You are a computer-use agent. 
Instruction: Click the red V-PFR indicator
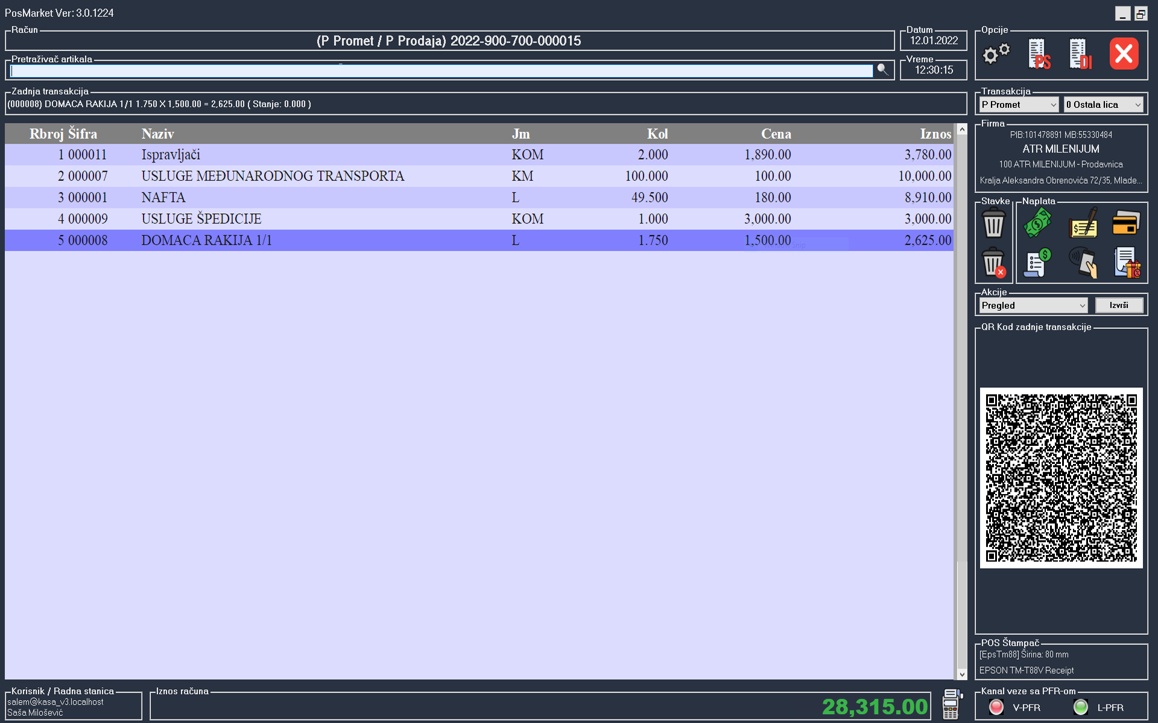click(996, 707)
